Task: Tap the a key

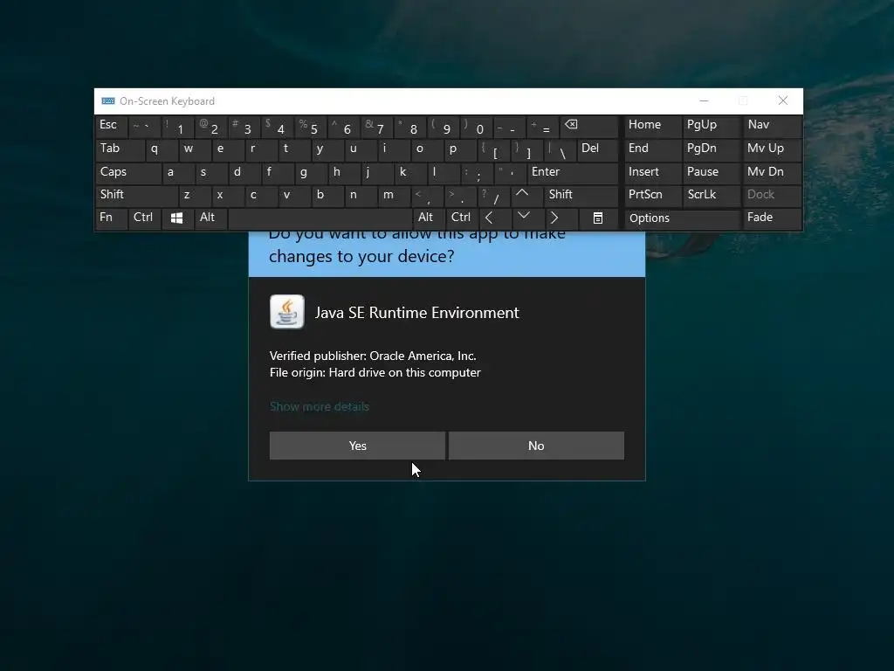Action: [177, 172]
